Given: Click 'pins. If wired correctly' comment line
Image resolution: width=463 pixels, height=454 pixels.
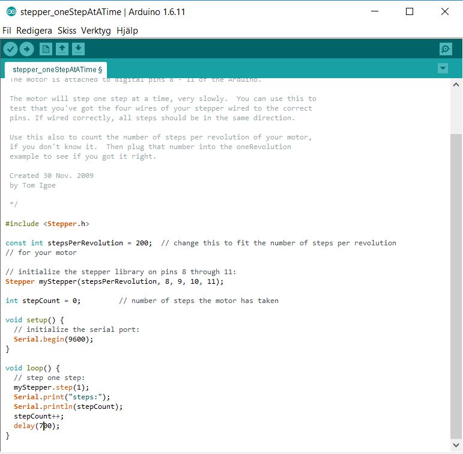Looking at the screenshot, I should tap(152, 118).
